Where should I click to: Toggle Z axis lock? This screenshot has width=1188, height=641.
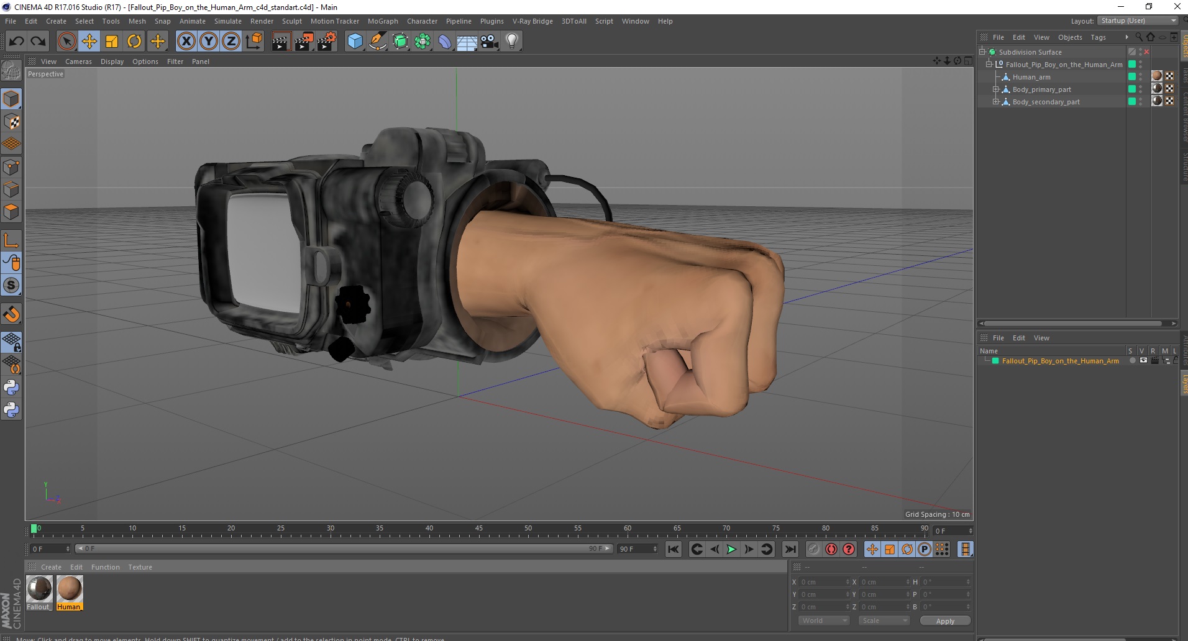click(x=231, y=42)
